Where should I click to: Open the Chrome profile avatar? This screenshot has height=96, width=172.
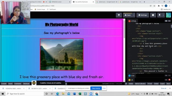pyautogui.click(x=166, y=6)
